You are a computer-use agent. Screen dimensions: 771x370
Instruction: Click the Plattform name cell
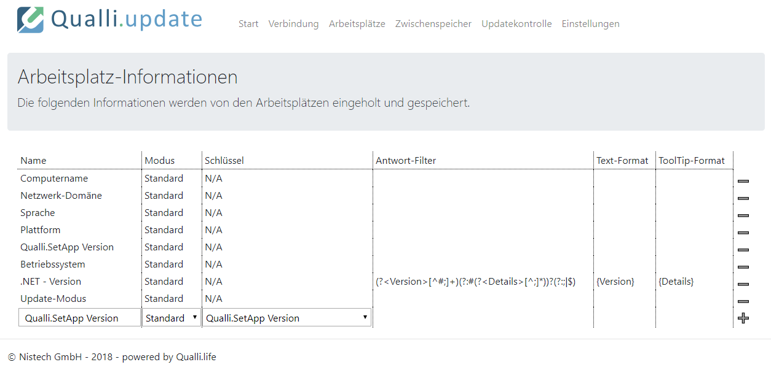[x=41, y=230]
